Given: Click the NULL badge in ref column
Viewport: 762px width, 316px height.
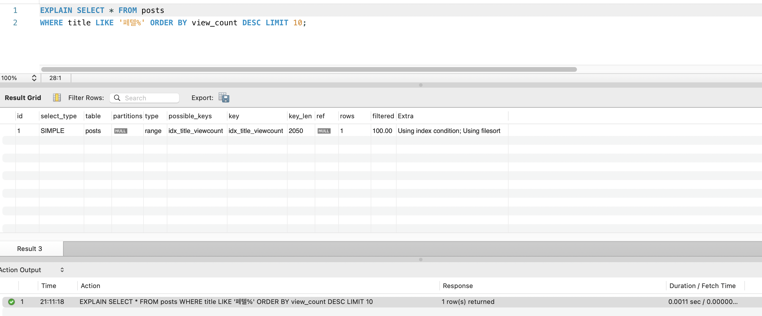Looking at the screenshot, I should (x=324, y=131).
